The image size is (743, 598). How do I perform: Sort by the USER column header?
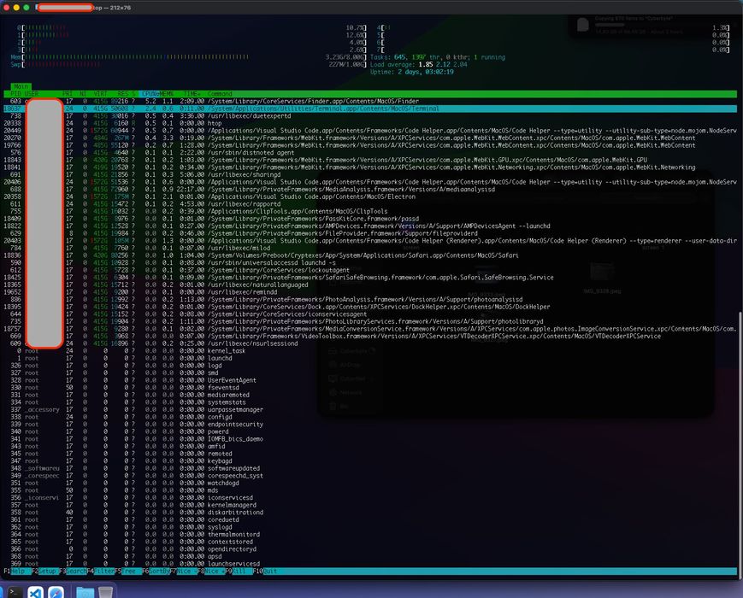[32, 94]
